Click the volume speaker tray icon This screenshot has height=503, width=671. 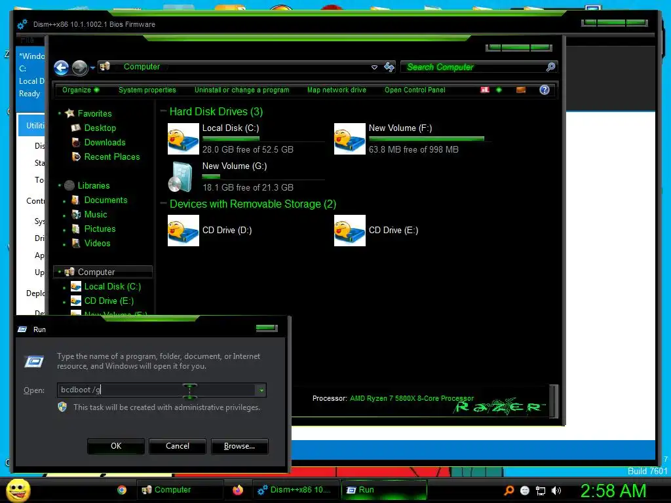pyautogui.click(x=556, y=491)
